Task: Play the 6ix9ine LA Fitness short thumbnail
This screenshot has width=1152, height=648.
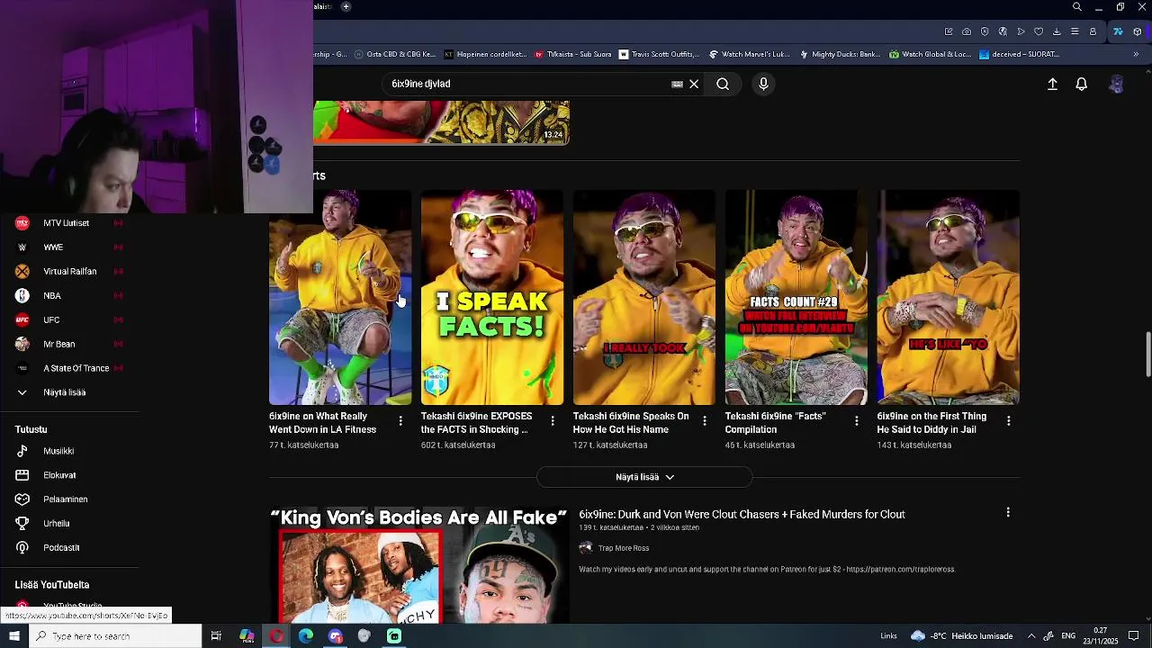Action: [x=340, y=297]
